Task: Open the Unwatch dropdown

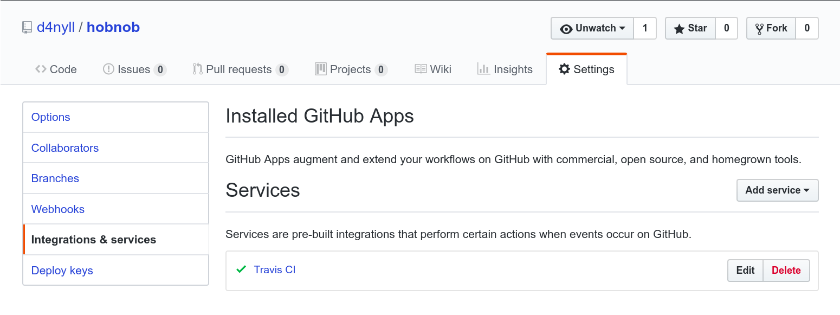Action: pyautogui.click(x=592, y=28)
